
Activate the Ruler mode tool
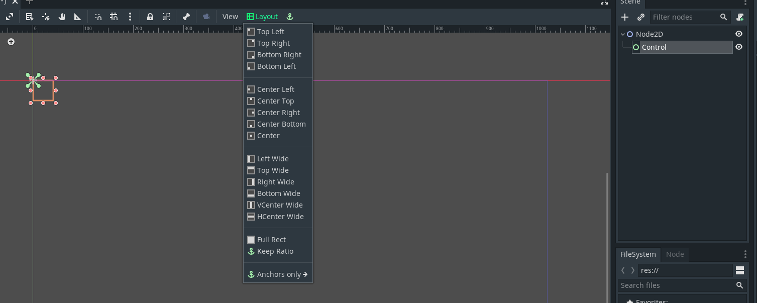(x=77, y=16)
